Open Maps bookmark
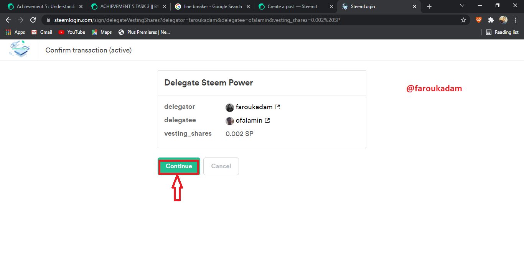Image resolution: width=524 pixels, height=279 pixels. pos(102,32)
